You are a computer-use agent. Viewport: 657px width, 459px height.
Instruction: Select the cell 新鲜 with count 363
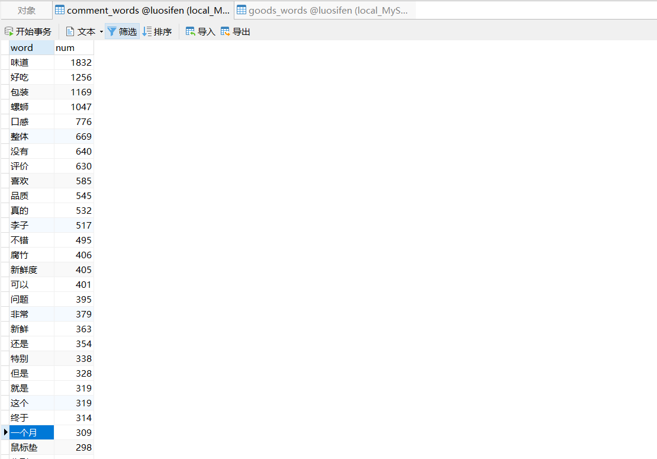click(x=31, y=329)
